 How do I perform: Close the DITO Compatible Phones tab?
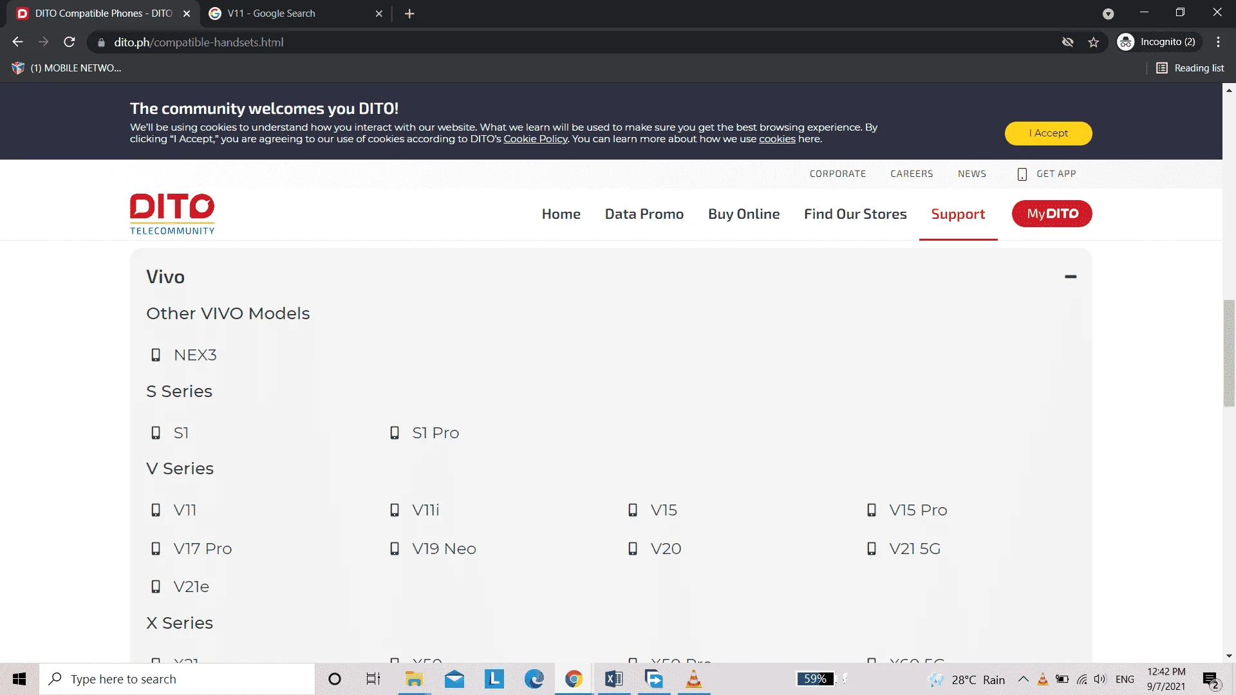(187, 14)
